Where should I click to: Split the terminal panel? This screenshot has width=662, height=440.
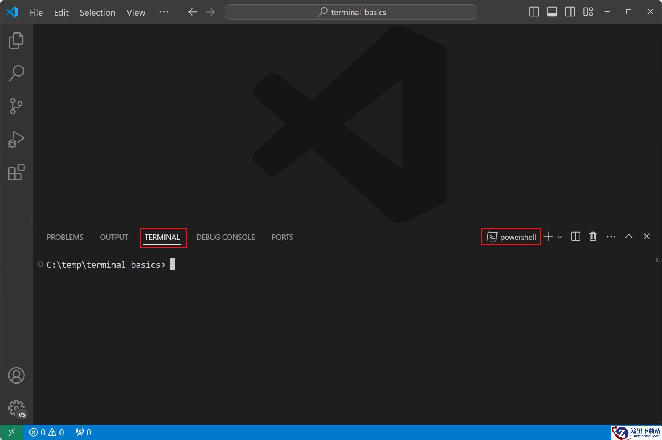pos(576,237)
